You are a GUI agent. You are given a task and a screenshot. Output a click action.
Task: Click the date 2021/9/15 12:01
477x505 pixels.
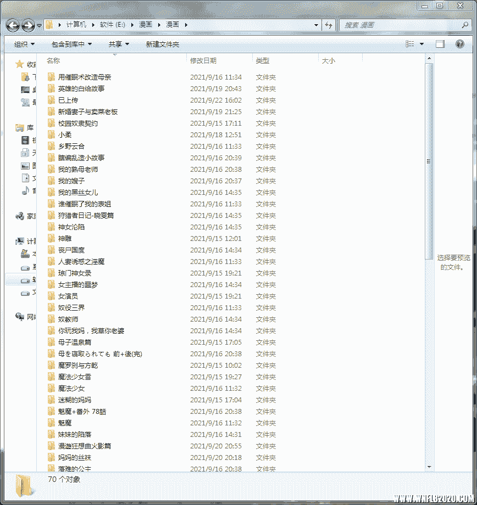216,238
